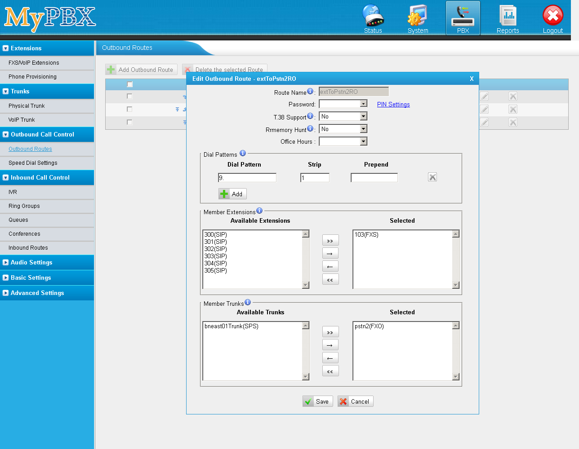Open the System settings icon

(x=418, y=18)
